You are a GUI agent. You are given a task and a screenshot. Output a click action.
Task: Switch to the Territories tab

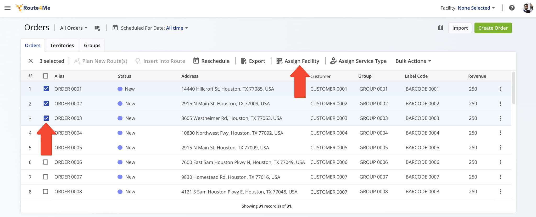point(62,45)
